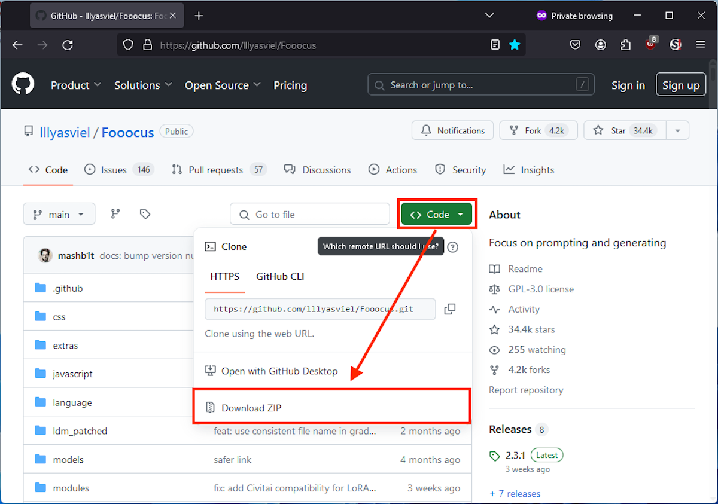This screenshot has width=718, height=504.
Task: Click the mashb1t avatar thumbnail
Action: [x=45, y=255]
